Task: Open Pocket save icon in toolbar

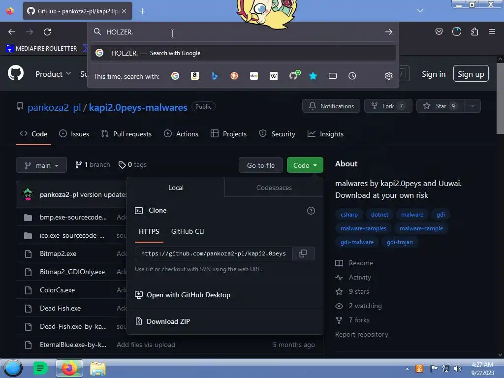Action: pos(439,31)
